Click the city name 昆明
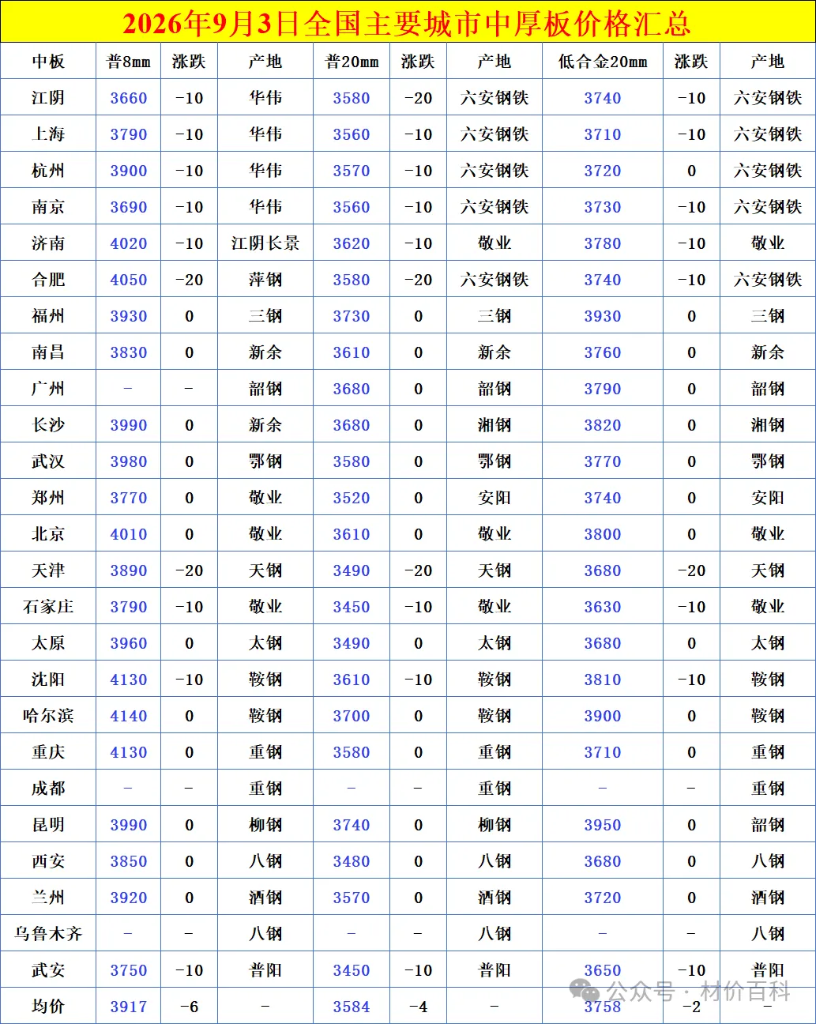This screenshot has height=1024, width=816. pyautogui.click(x=48, y=825)
